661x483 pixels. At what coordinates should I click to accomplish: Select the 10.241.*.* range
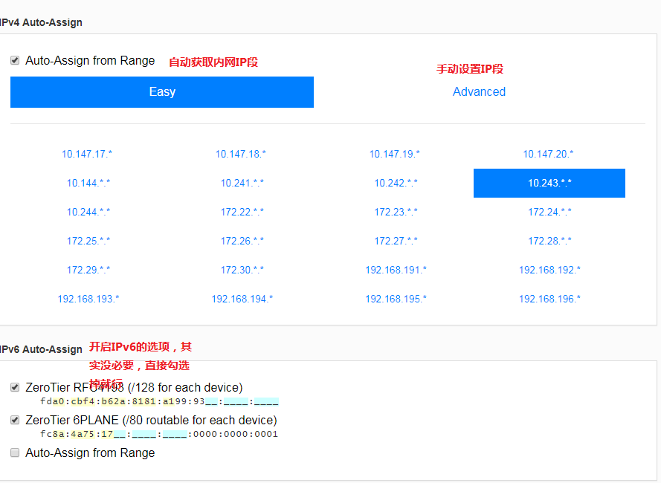point(242,184)
